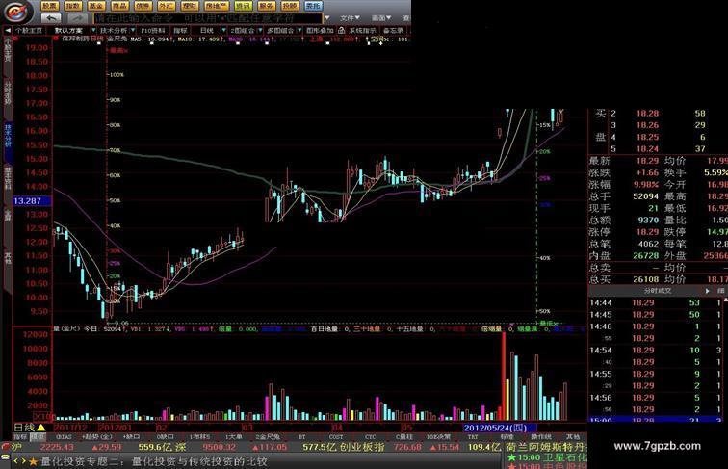The width and height of the screenshot is (728, 469).
Task: Open the green 资讯 button
Action: click(x=243, y=6)
